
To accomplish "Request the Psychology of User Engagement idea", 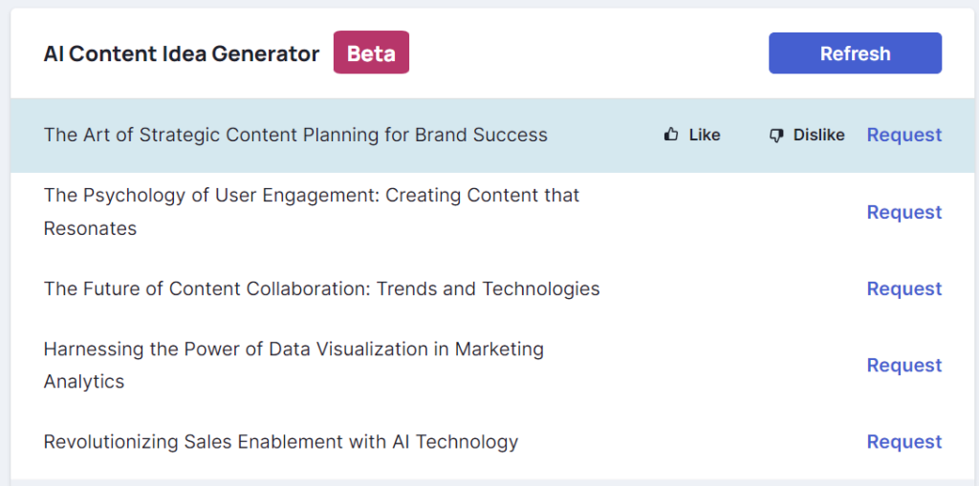I will (x=904, y=212).
